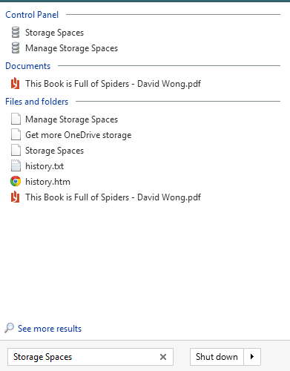Click the Shut down button
Viewport: 290px width, 371px height.
[217, 357]
